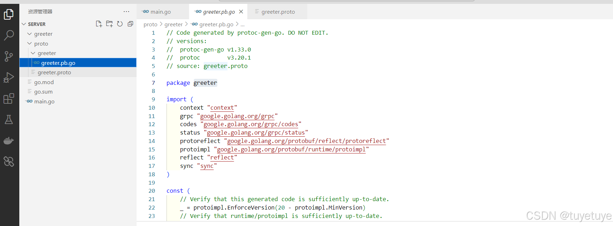Click the breadcrumb ellipsis symbol segment
Image resolution: width=613 pixels, height=226 pixels.
pos(243,24)
